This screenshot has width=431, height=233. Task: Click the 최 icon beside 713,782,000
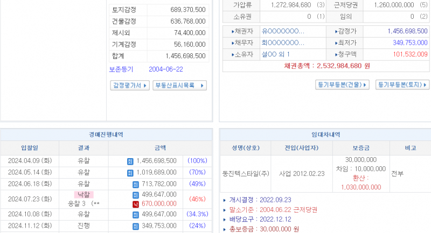136,185
